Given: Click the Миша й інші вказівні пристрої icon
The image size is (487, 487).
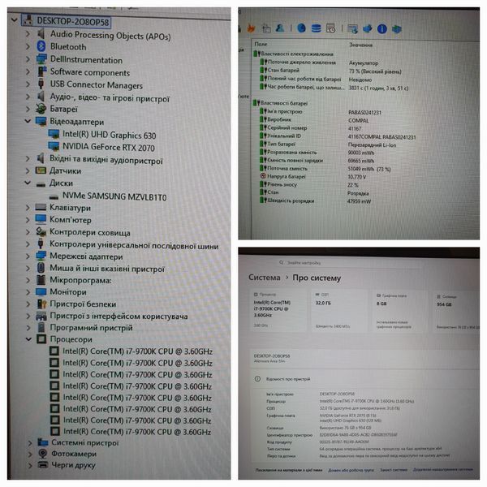Looking at the screenshot, I should (x=41, y=268).
